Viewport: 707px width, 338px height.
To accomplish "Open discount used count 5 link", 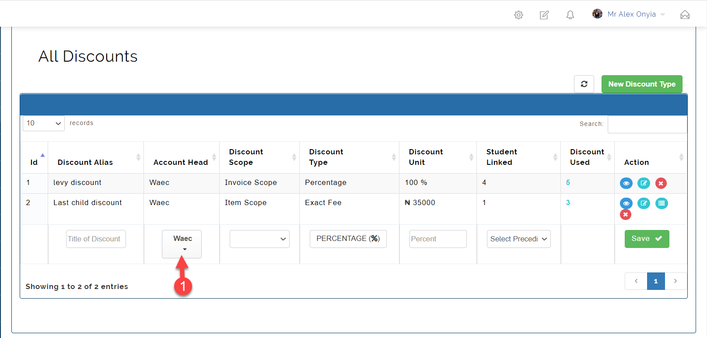I will (568, 182).
